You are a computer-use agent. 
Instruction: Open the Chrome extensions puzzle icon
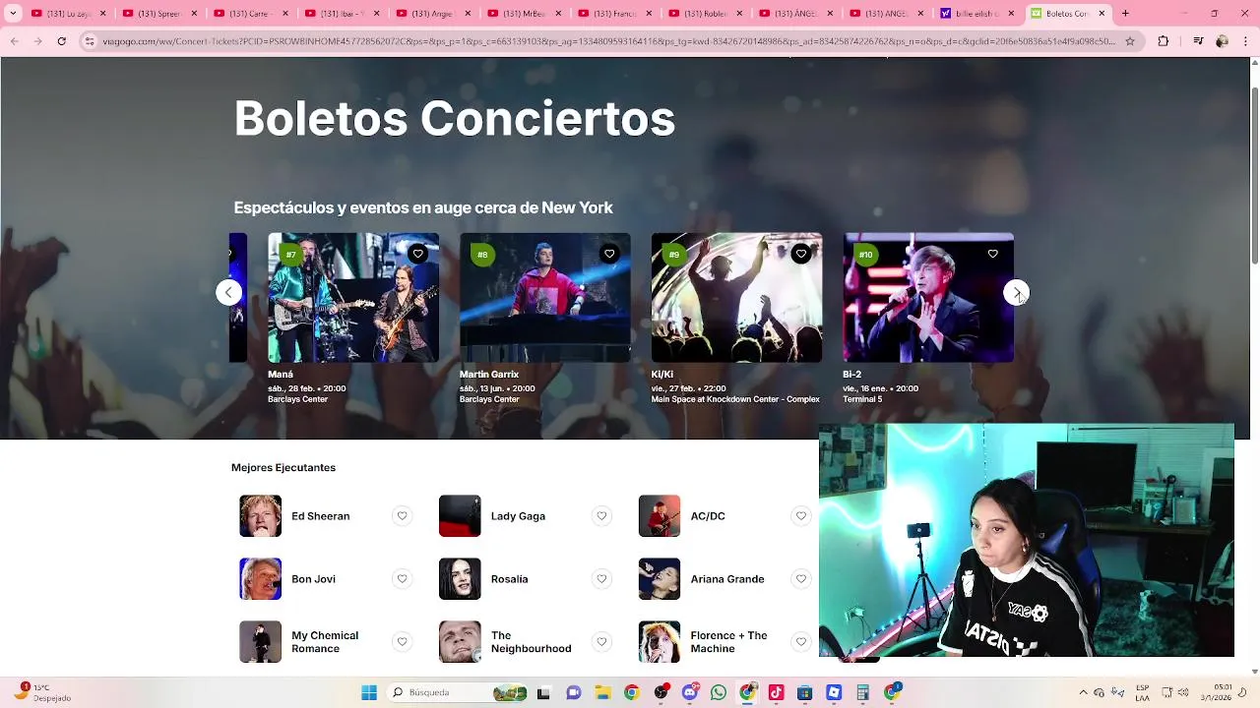[x=1164, y=41]
